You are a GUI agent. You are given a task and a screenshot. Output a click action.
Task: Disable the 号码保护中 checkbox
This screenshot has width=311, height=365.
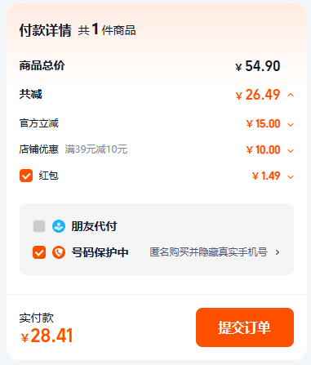[39, 252]
